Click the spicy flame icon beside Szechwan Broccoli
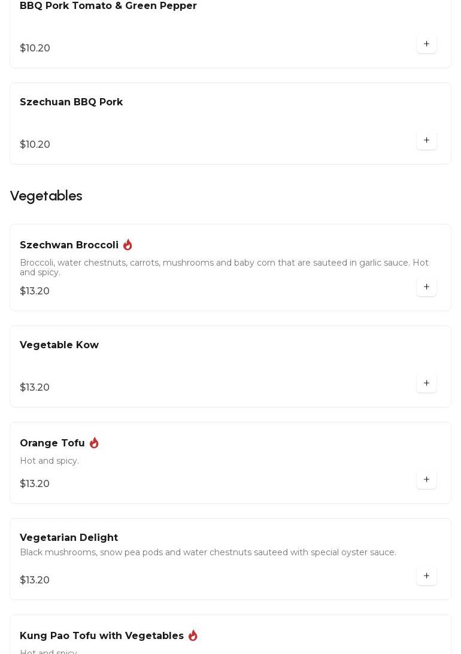Image resolution: width=461 pixels, height=654 pixels. [x=128, y=245]
